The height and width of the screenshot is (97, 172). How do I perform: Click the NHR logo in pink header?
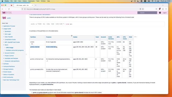click(7, 13)
